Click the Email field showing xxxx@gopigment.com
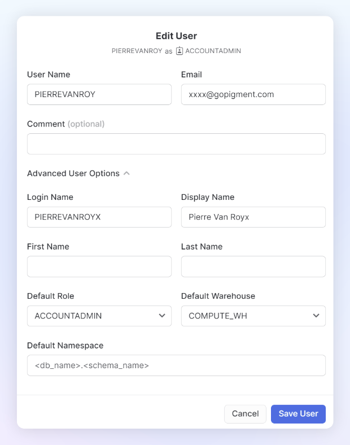 pyautogui.click(x=253, y=94)
